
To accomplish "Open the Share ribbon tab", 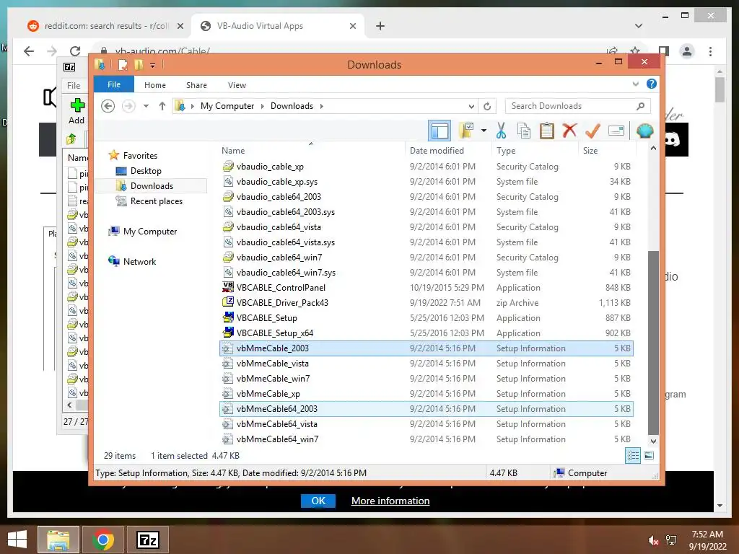I will [196, 85].
